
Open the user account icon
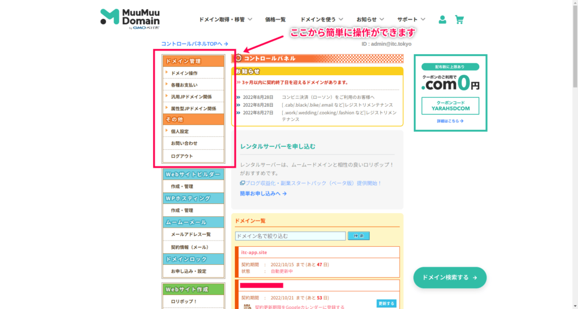pyautogui.click(x=443, y=20)
